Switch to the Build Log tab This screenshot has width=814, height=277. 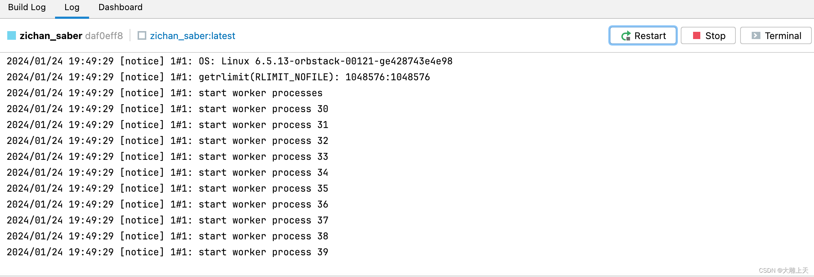[x=27, y=7]
